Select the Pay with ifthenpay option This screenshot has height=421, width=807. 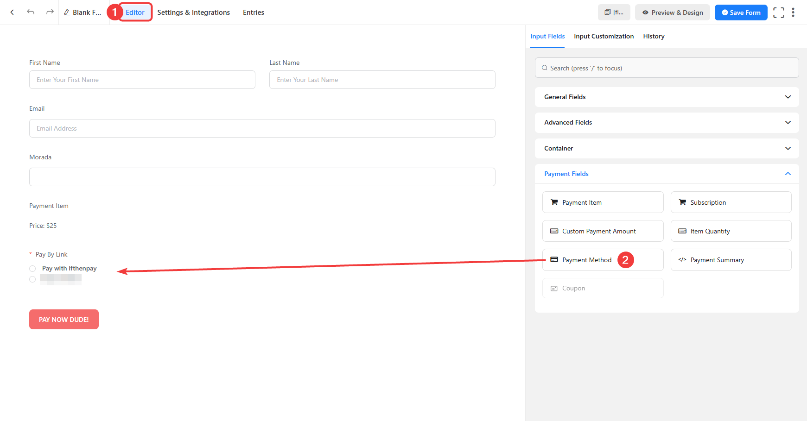32,269
